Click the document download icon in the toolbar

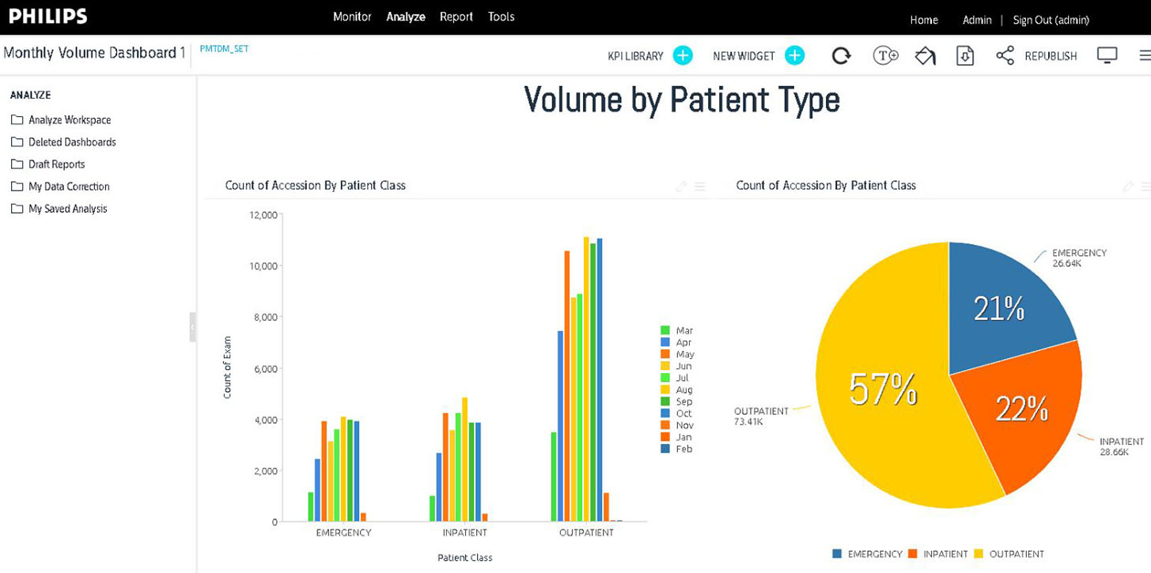click(965, 55)
